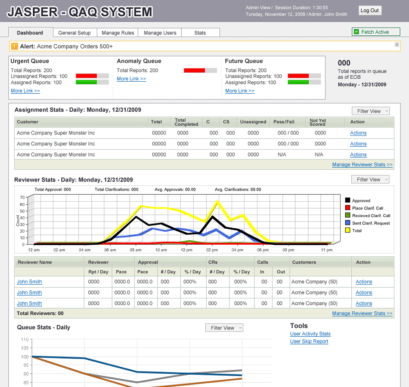Toggle the Fetch Active checkbox
The width and height of the screenshot is (409, 387).
tap(356, 32)
